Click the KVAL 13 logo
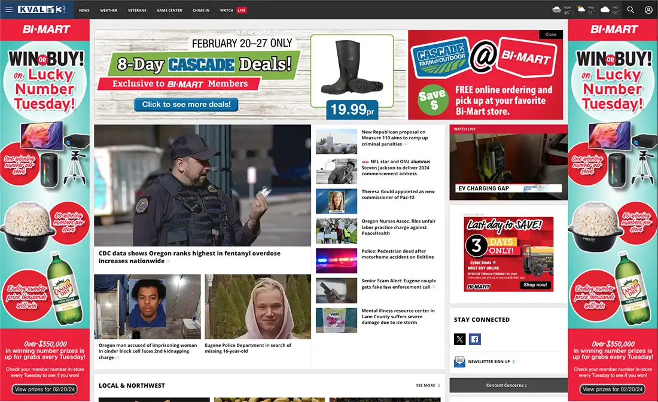The width and height of the screenshot is (658, 402). (x=41, y=10)
